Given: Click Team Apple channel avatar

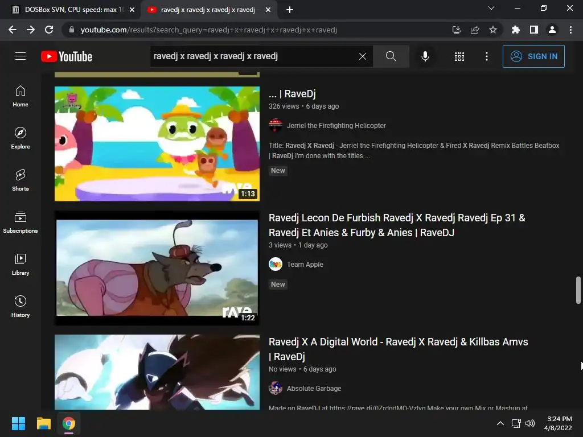Looking at the screenshot, I should coord(276,264).
